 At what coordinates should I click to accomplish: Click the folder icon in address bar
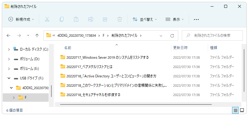49,35
